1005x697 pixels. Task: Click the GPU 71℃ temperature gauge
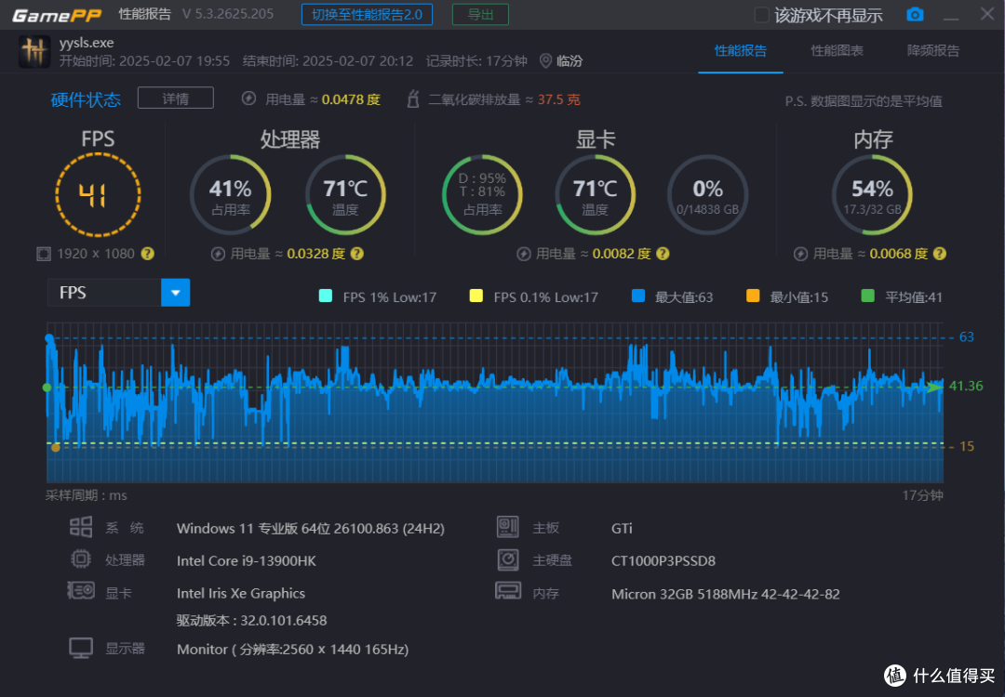595,194
